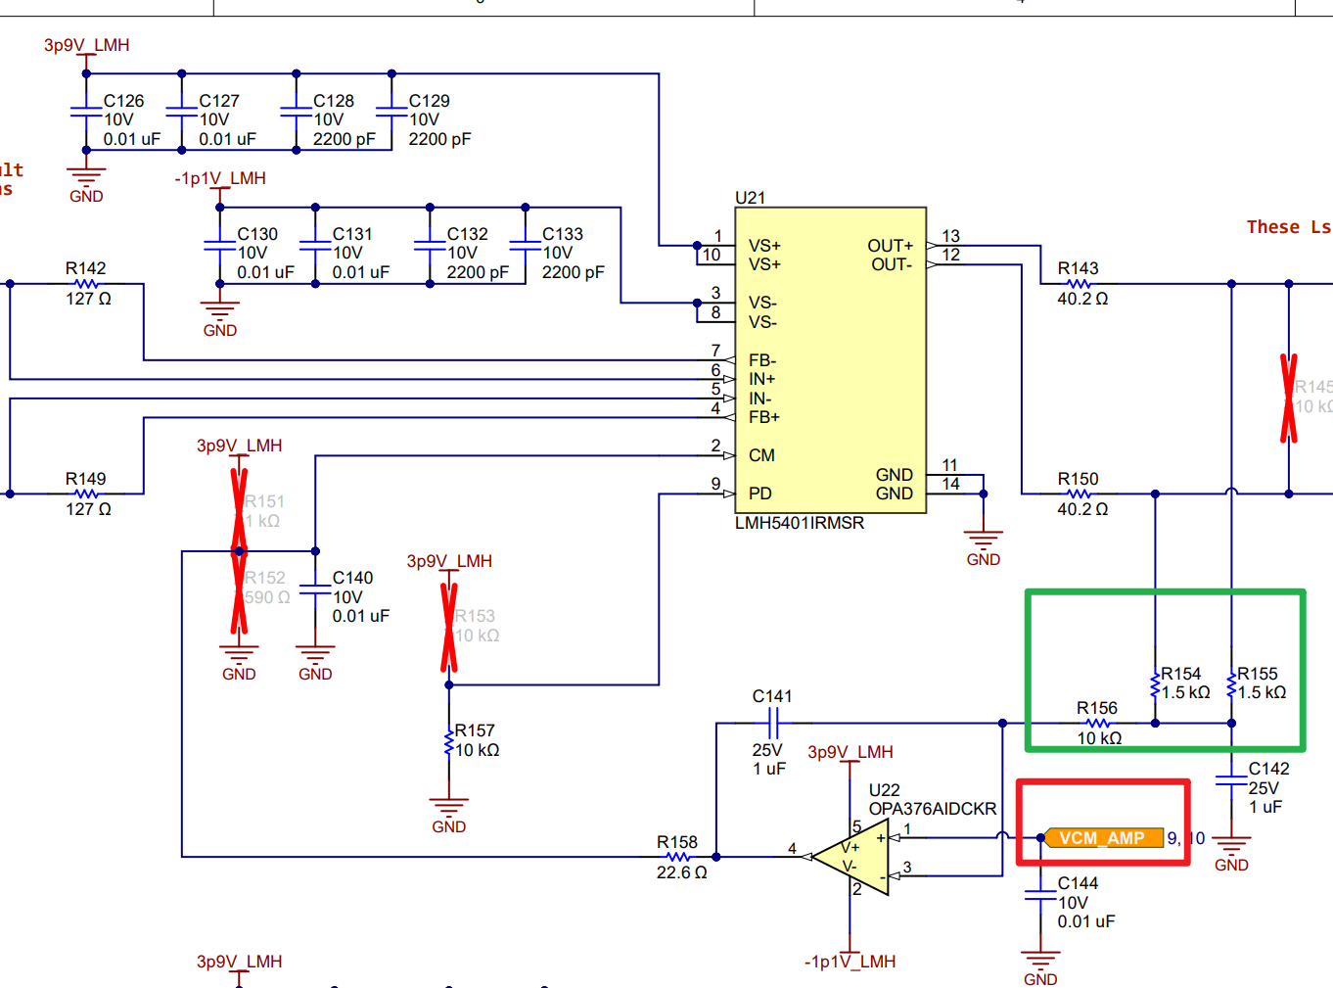The width and height of the screenshot is (1333, 988).
Task: Select the R155 1.5 kΩ resistor
Action: [1232, 683]
